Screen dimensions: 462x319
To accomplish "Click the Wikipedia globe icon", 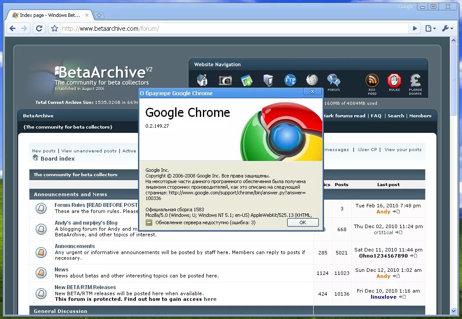I will (x=312, y=80).
